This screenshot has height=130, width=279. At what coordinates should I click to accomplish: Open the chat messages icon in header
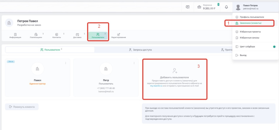187,7
